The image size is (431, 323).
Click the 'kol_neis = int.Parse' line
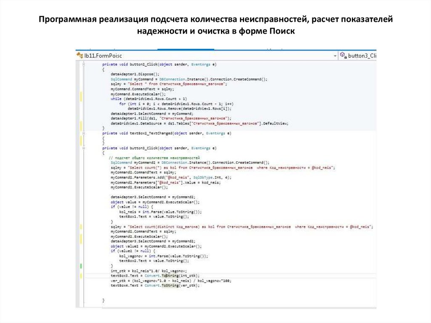click(160, 212)
